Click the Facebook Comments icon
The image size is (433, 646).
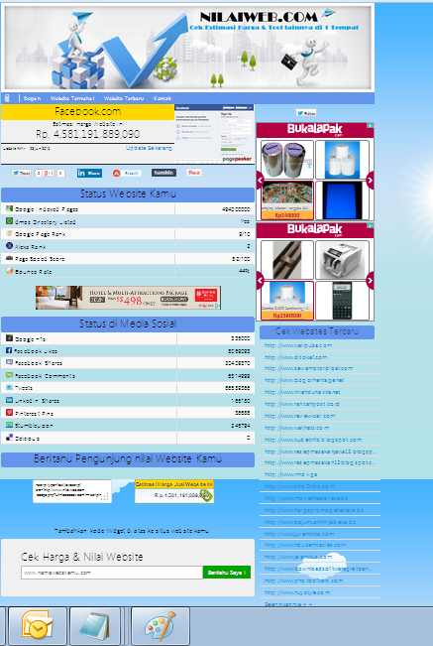(9, 375)
